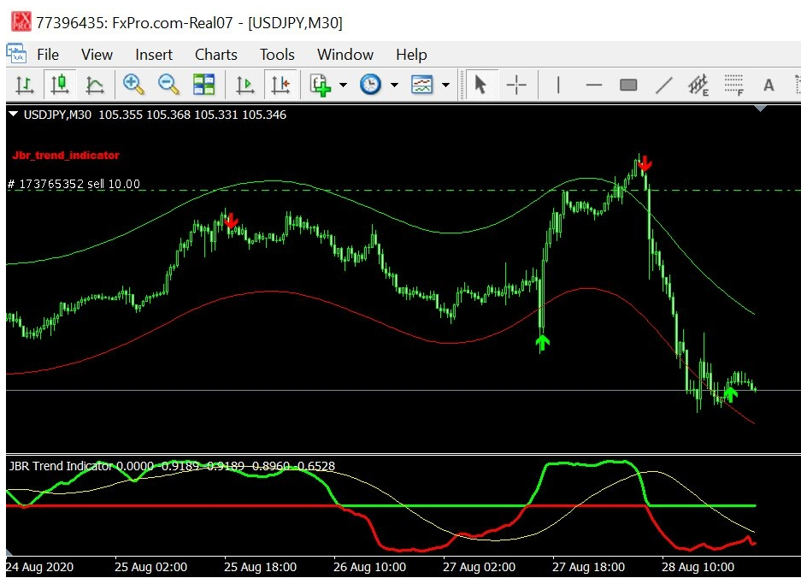801x578 pixels.
Task: Switch chart to line chart style
Action: coord(95,85)
